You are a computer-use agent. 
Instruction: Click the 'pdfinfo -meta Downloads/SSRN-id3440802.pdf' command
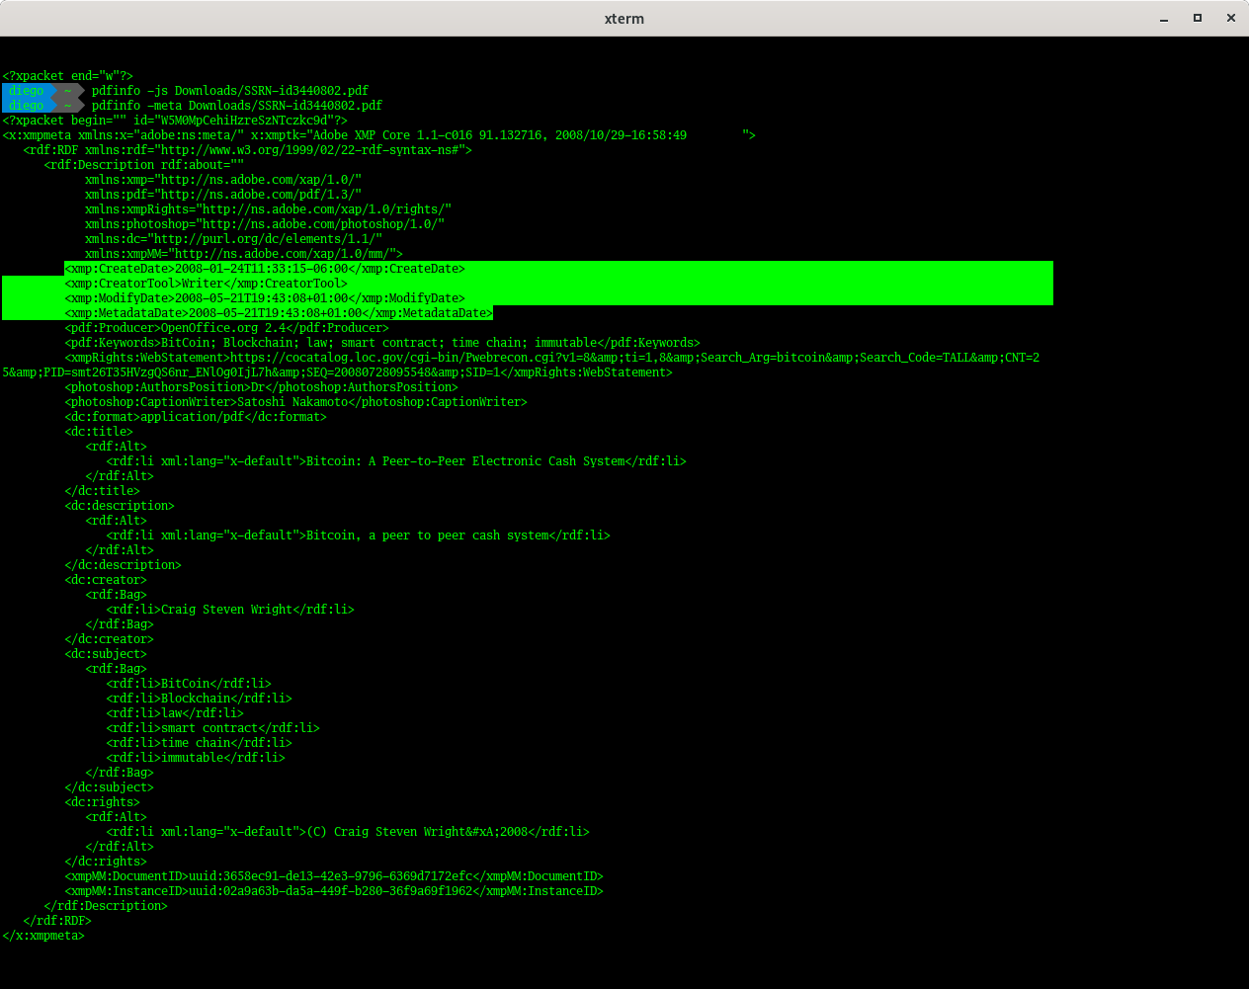(x=237, y=106)
